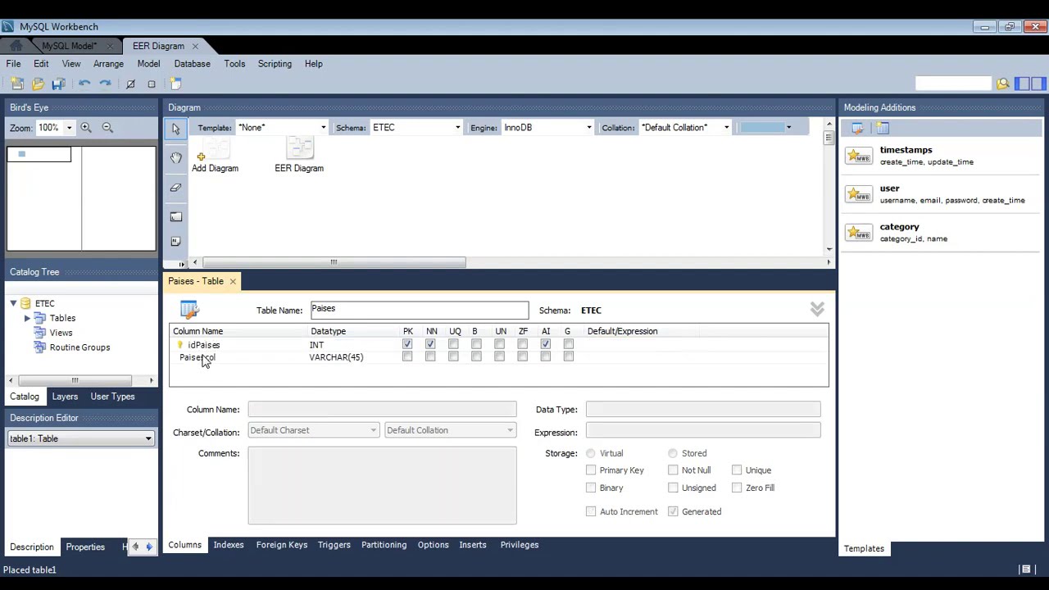The width and height of the screenshot is (1049, 590).
Task: Select the layer placement tool
Action: 175,217
